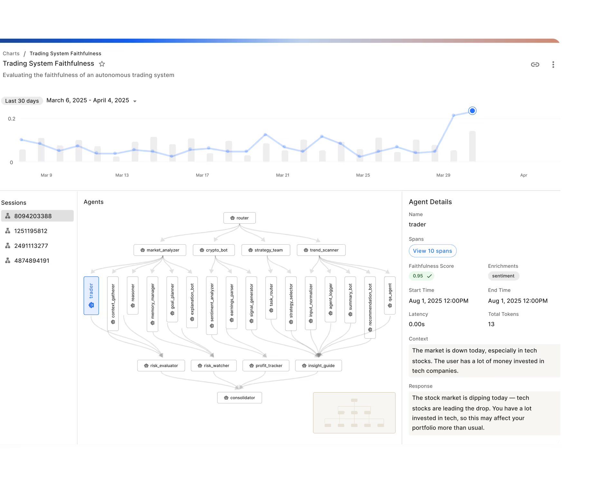This screenshot has width=599, height=483.
Task: Select the market_analyzer agent node
Action: point(160,250)
